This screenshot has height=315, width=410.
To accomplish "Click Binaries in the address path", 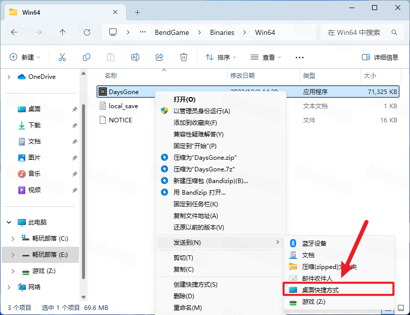I will click(x=222, y=32).
